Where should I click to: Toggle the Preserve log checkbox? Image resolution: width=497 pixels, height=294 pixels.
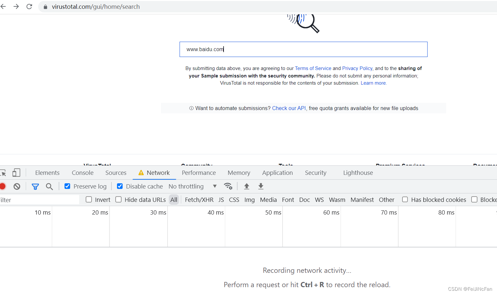(67, 186)
